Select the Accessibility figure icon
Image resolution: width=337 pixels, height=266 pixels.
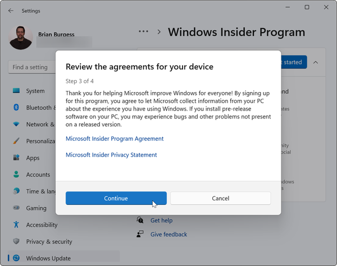pos(16,224)
